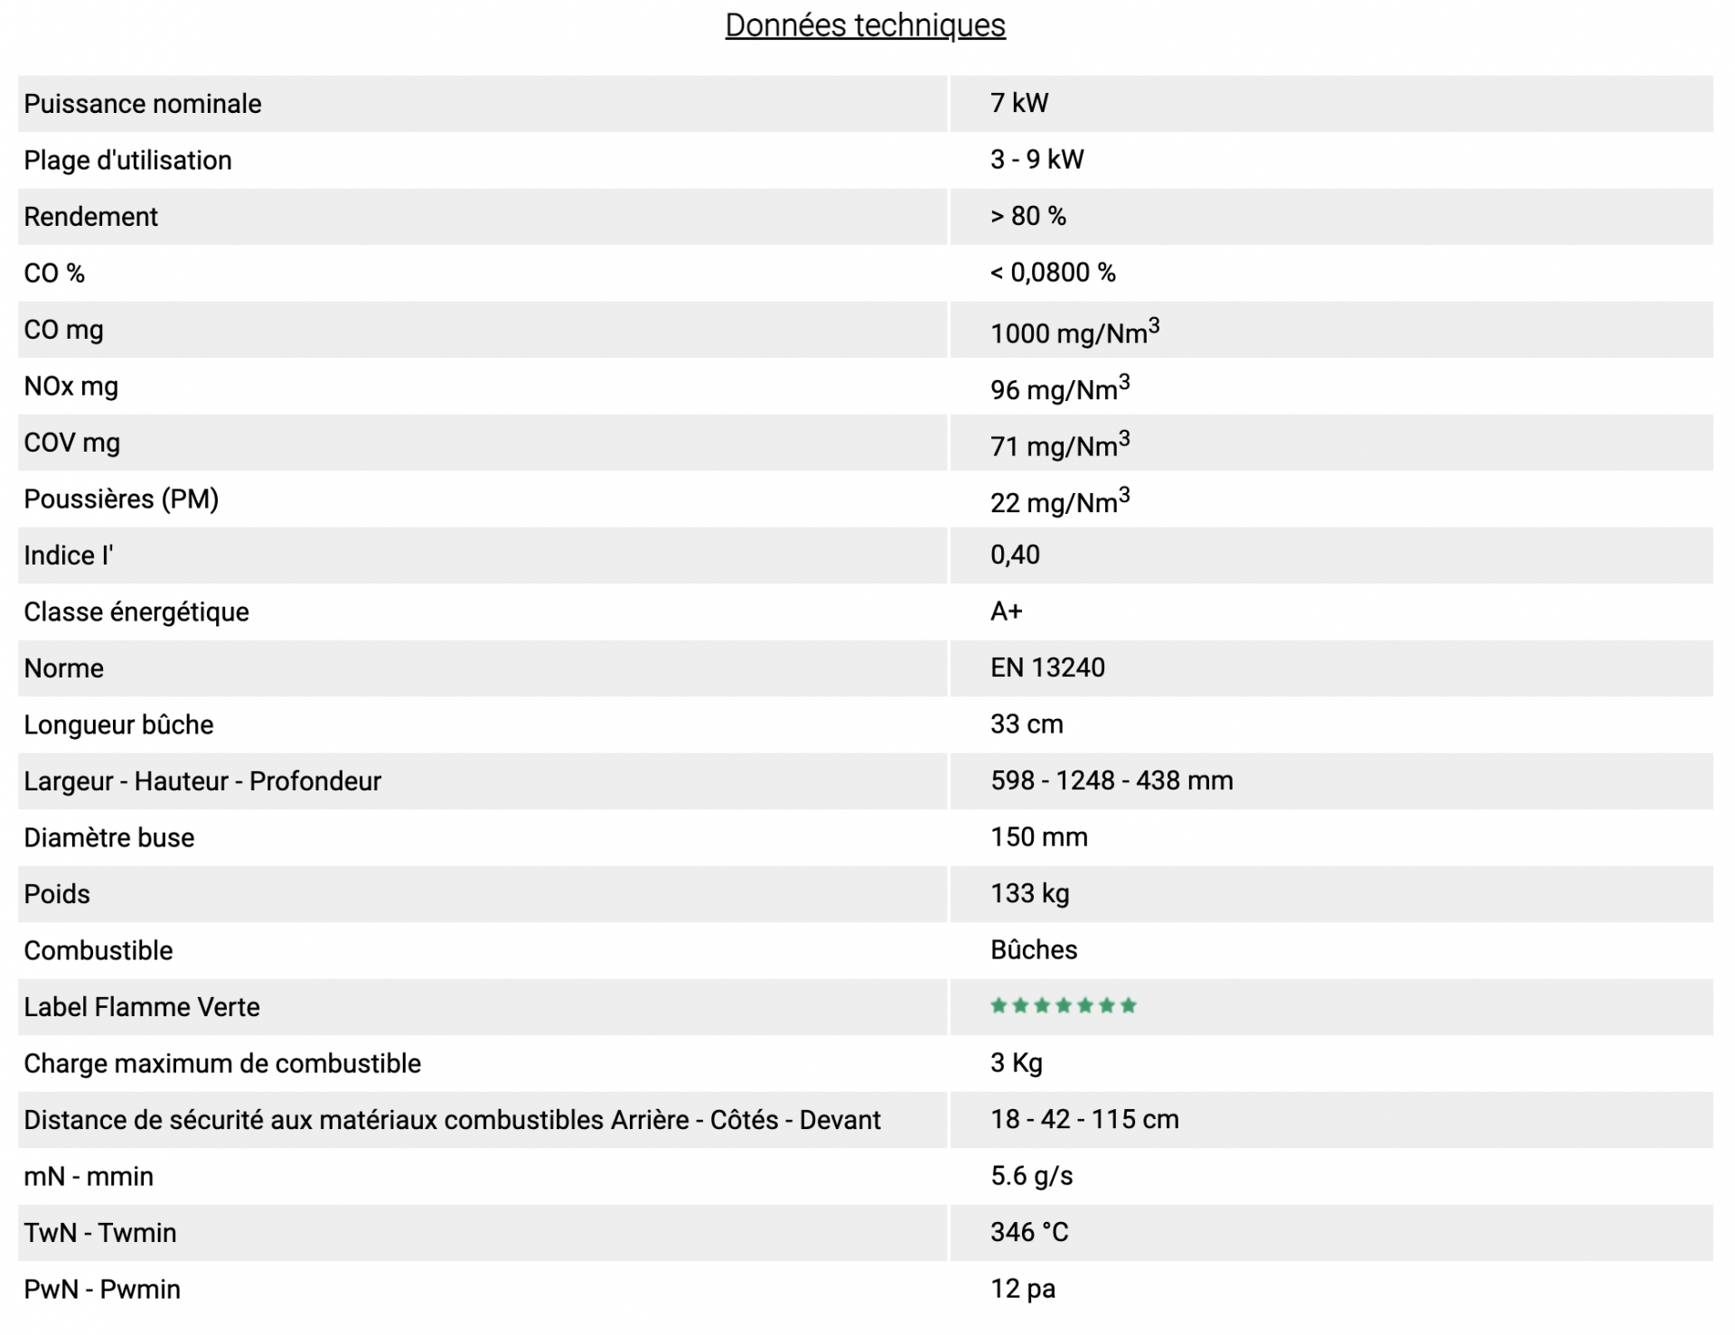Click the Données techniques heading
The image size is (1735, 1335).
865,25
